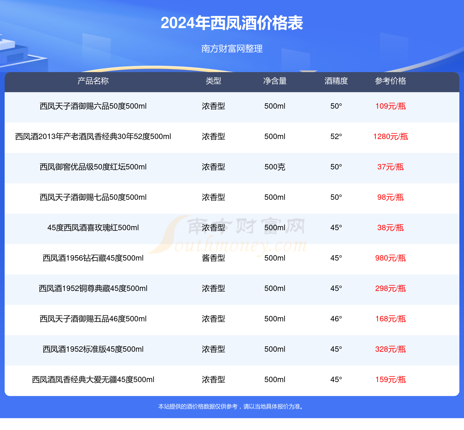The width and height of the screenshot is (464, 430).
Task: Click 浓香型 in the 五品 row
Action: tap(213, 319)
